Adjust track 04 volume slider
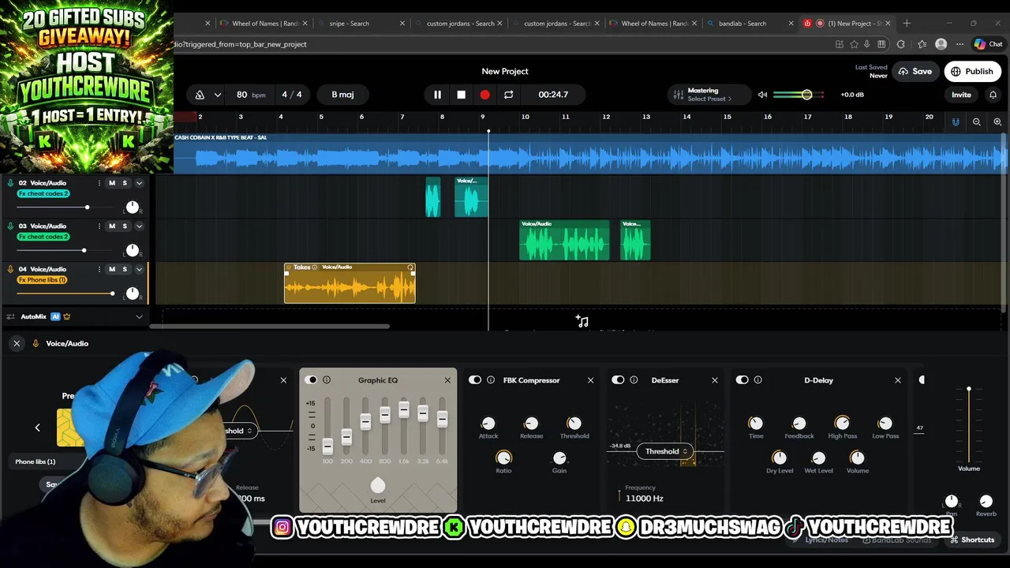This screenshot has height=568, width=1010. pos(64,293)
